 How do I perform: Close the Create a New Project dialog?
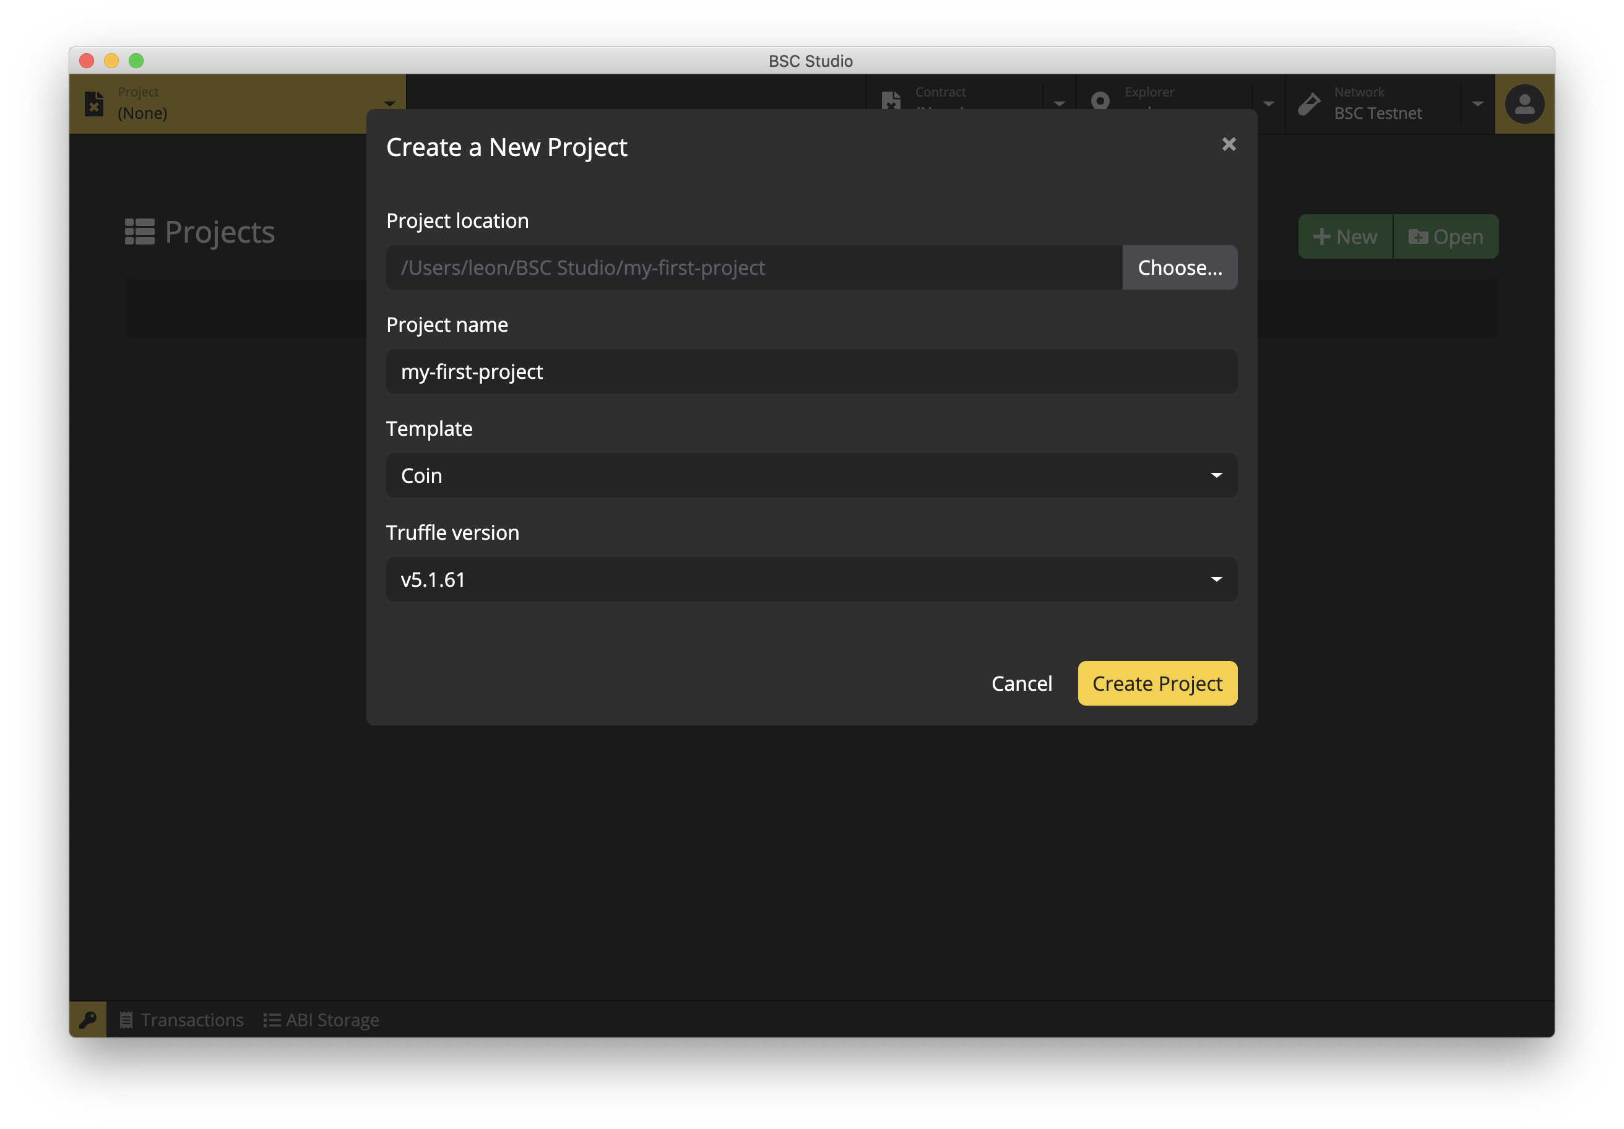[x=1229, y=144]
